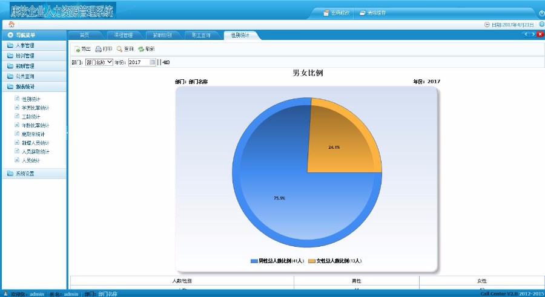Click the year input field showing 2017
Screen dimensions: 545x297
[138, 62]
